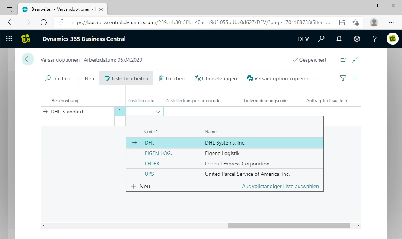
Task: Open Übersetzungen action
Action: 216,78
